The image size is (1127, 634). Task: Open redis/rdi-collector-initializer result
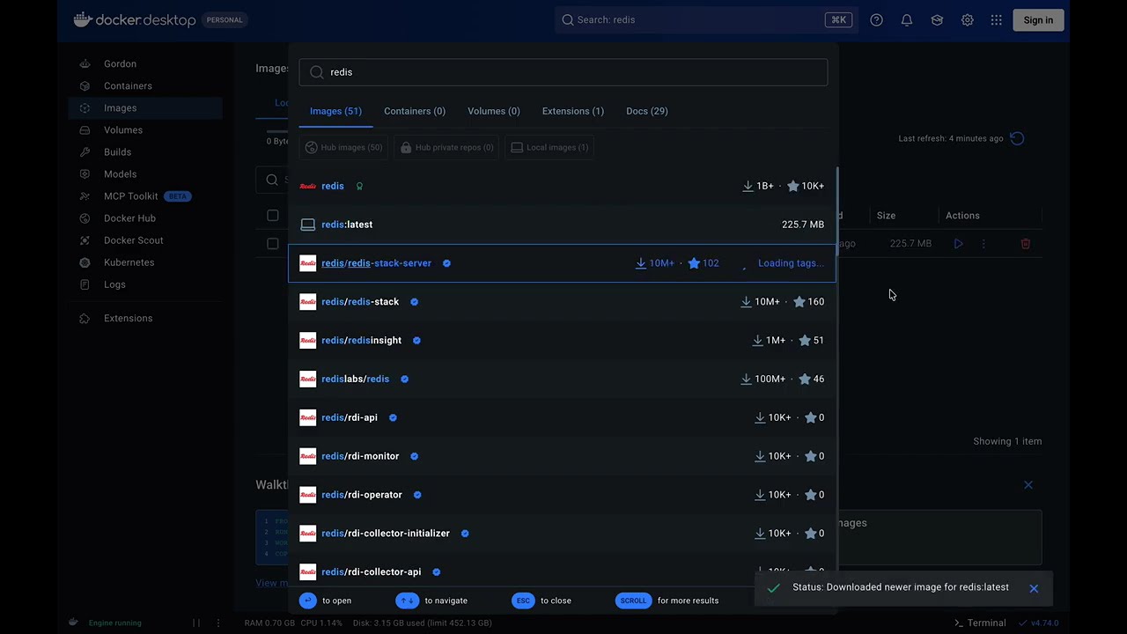click(562, 534)
